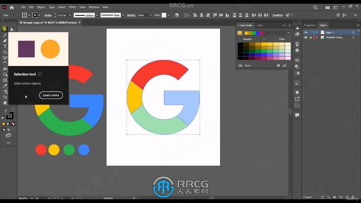Screen dimensions: 361x203
Task: Click the Opacity label link
Action: (131, 15)
